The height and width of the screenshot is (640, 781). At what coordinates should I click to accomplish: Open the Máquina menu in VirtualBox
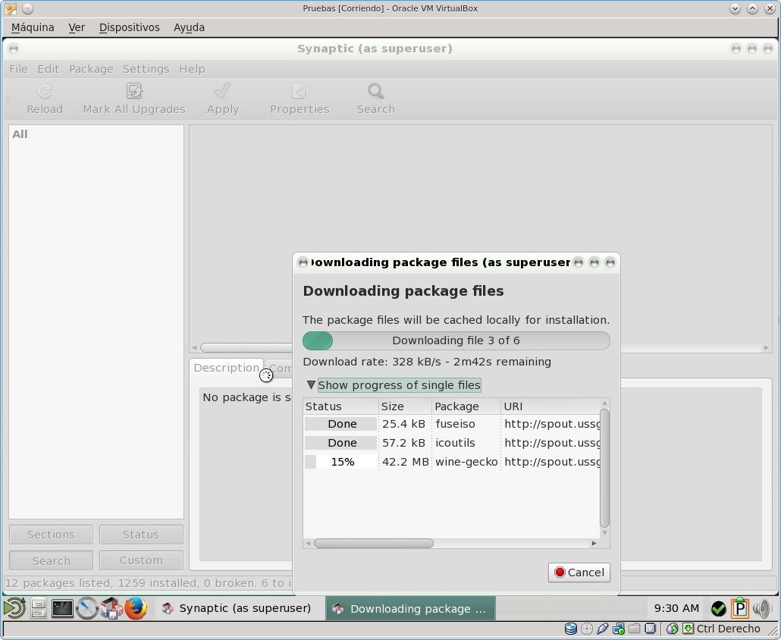point(33,27)
